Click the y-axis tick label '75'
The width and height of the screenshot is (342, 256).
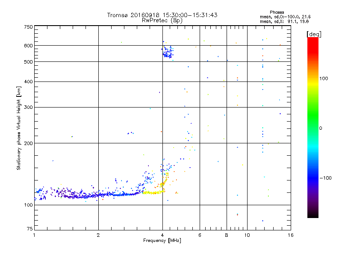[x=30, y=229]
